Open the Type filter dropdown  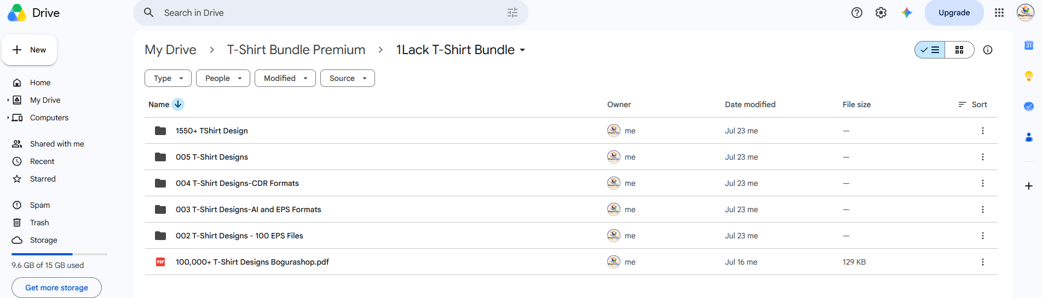point(168,78)
